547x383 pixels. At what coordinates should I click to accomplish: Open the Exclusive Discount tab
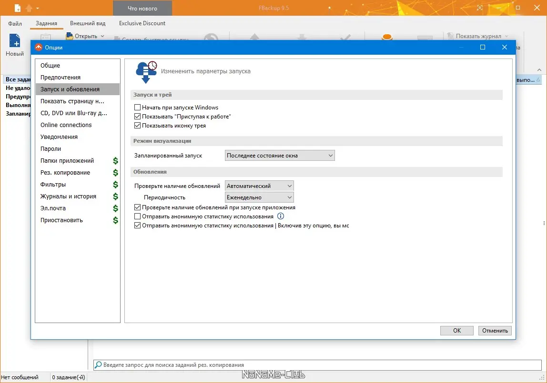142,23
